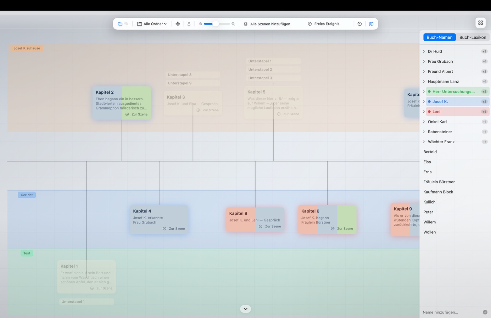Select Fräulein Bürstner in the name list
491x318 pixels.
(x=439, y=182)
